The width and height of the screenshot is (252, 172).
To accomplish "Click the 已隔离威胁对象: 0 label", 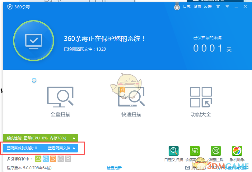I will 22,148.
